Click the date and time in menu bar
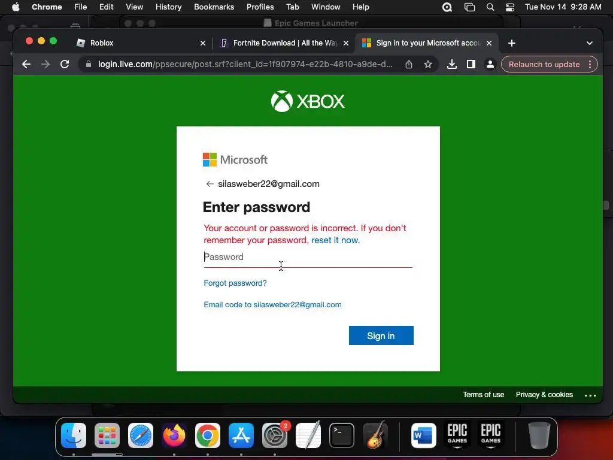The height and width of the screenshot is (460, 613). coord(563,7)
